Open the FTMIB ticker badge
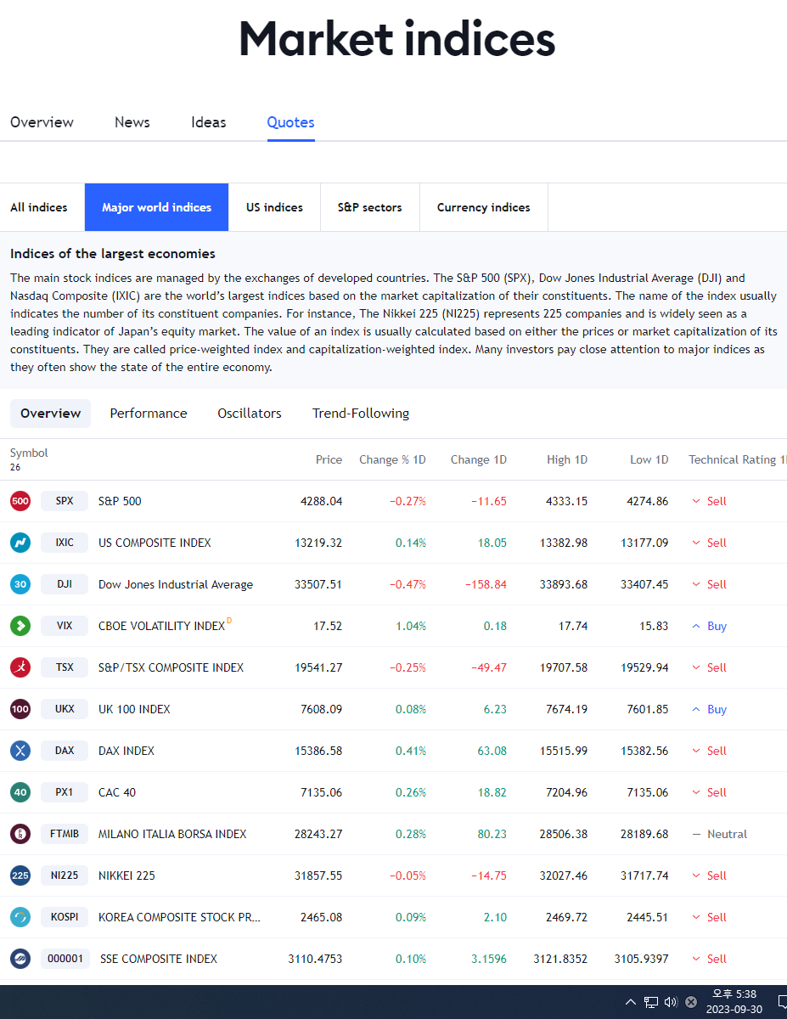Viewport: 787px width, 1019px height. click(x=65, y=834)
